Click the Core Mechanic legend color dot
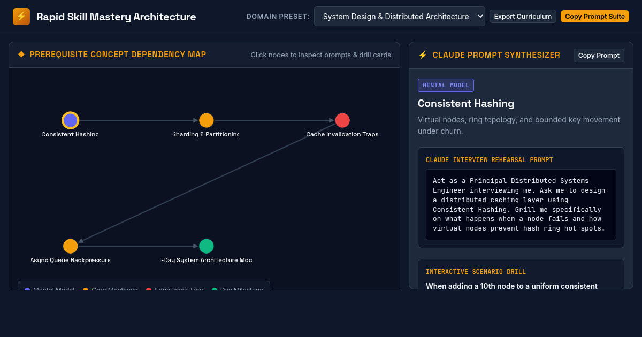Image resolution: width=642 pixels, height=337 pixels. coord(86,290)
